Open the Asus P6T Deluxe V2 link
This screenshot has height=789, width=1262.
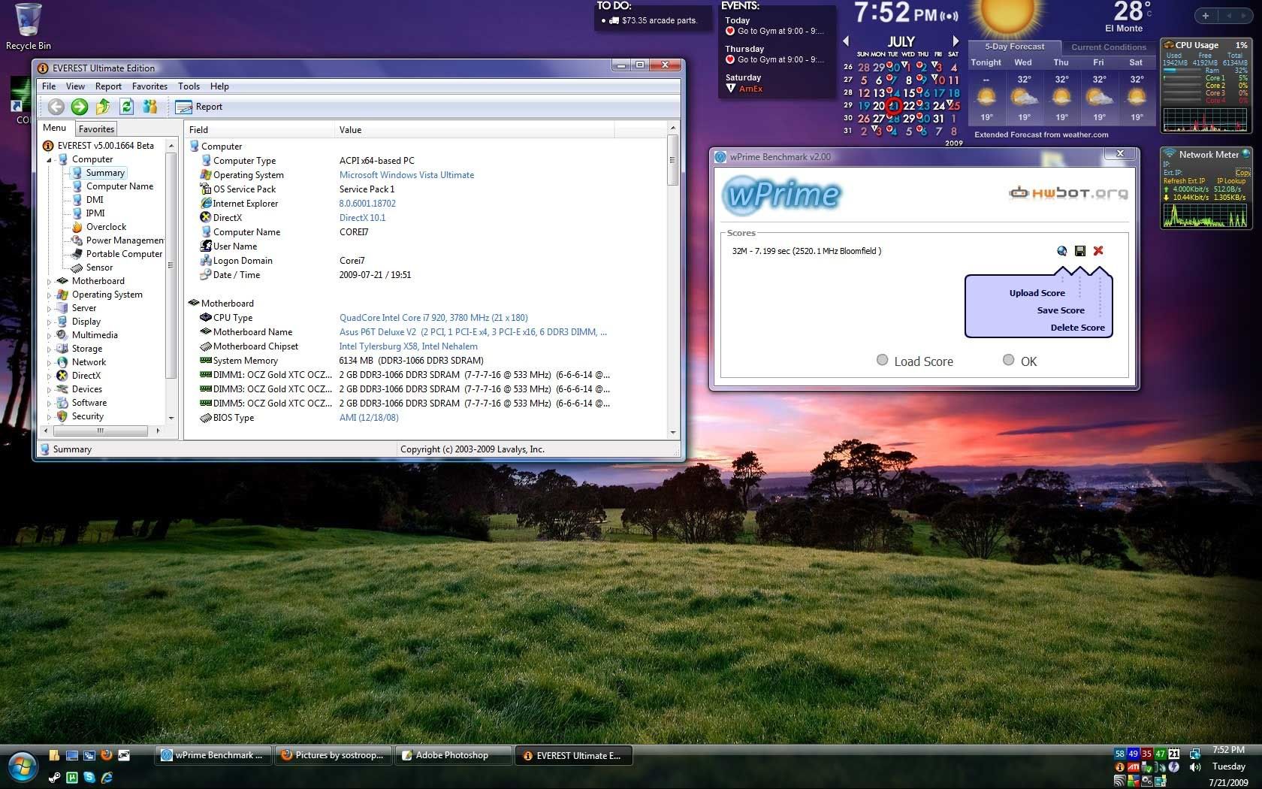click(472, 332)
